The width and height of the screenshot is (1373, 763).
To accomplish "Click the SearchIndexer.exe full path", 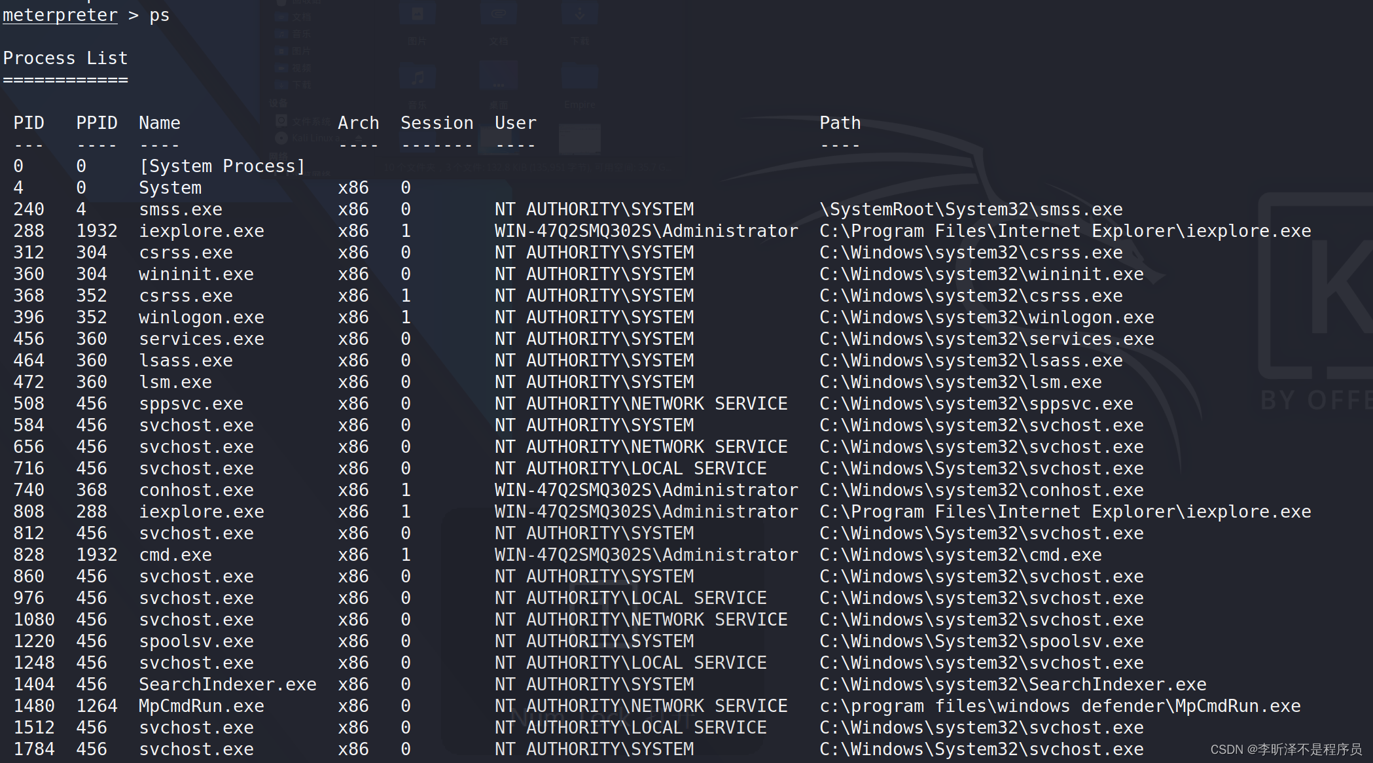I will (1013, 684).
